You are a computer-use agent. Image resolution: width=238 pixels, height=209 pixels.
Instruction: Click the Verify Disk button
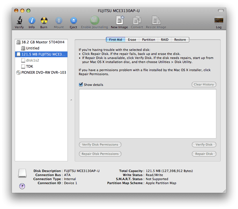click(x=204, y=145)
